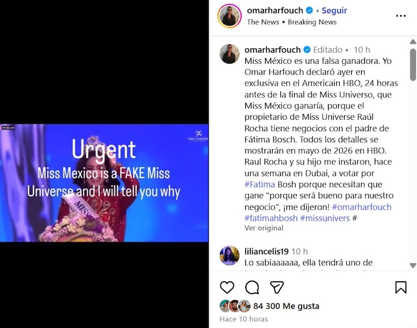This screenshot has height=328, width=417.
Task: Follow omarharfouch via the Seguir link
Action: [334, 10]
